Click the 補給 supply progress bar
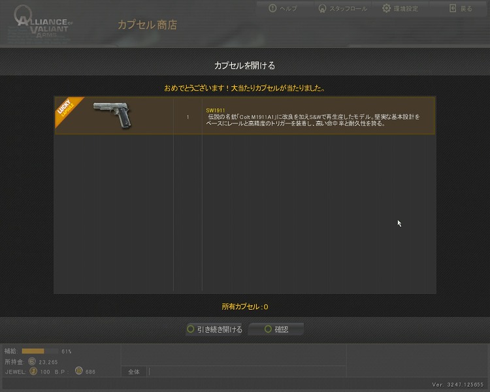 coord(40,351)
